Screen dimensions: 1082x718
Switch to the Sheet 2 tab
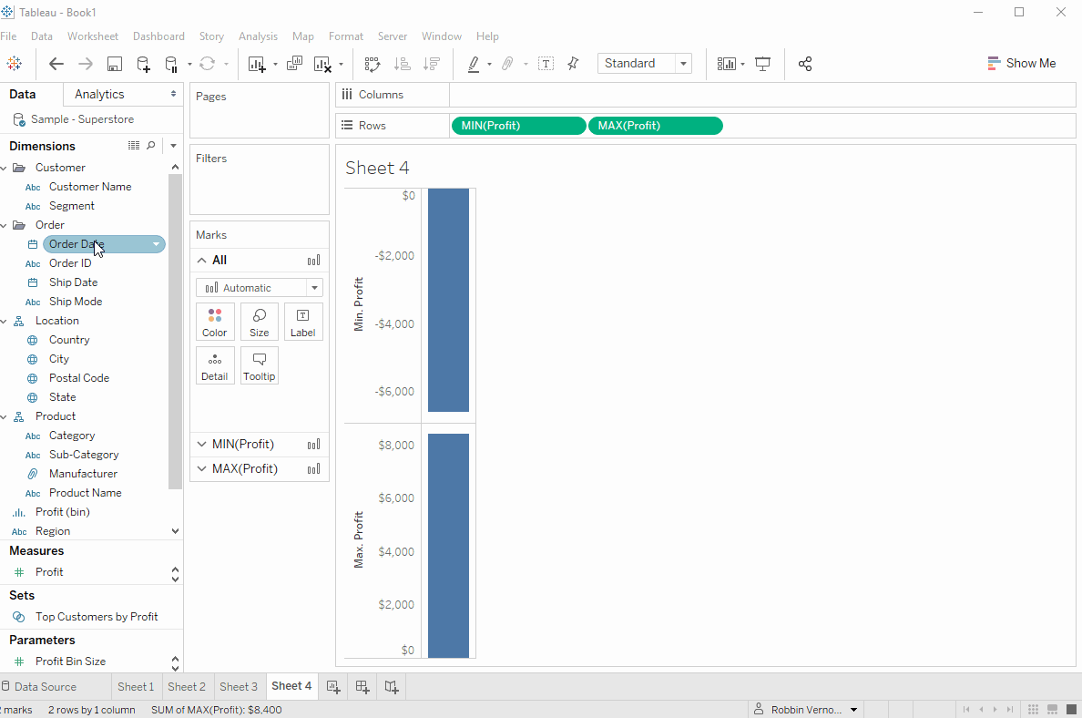[x=187, y=687]
